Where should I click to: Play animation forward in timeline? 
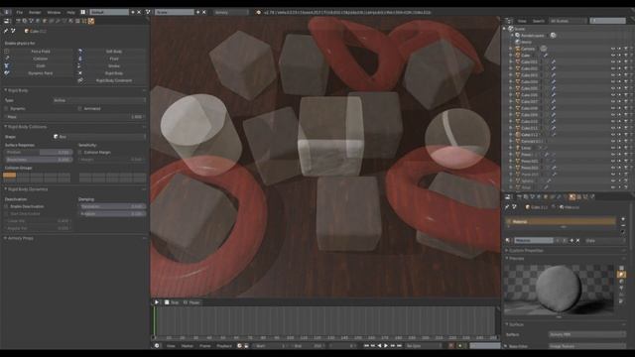click(x=386, y=346)
